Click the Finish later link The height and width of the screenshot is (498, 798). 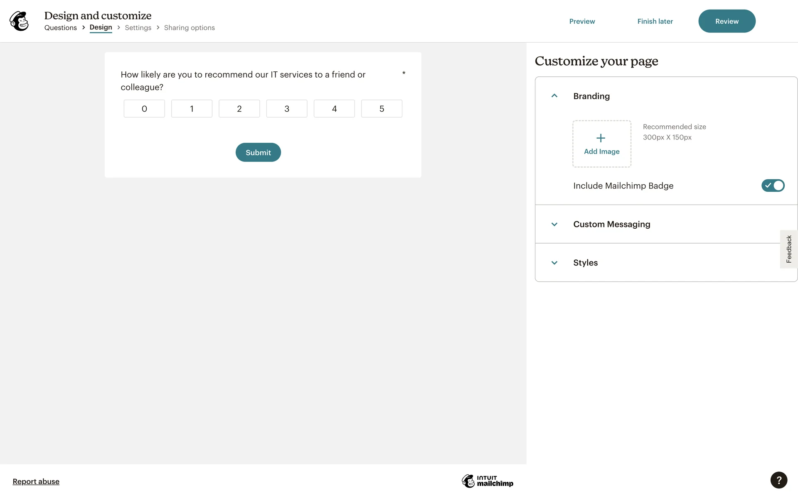(x=655, y=21)
